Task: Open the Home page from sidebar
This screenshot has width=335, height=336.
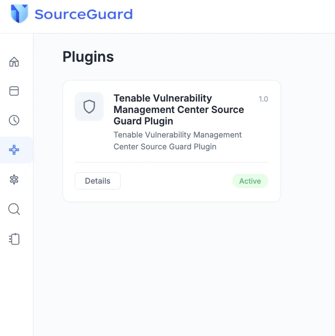Action: click(14, 62)
